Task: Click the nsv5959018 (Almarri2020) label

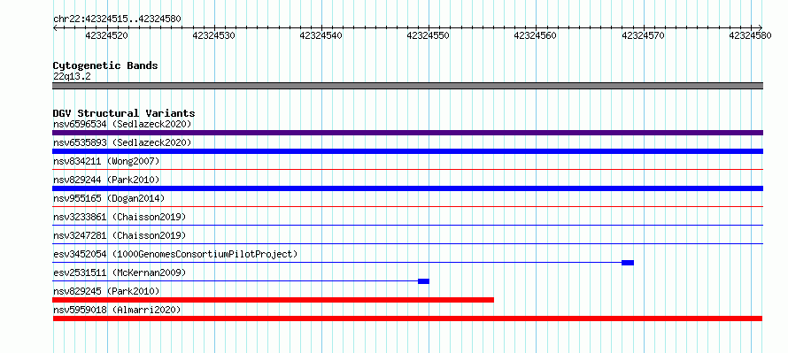Action: tap(117, 310)
